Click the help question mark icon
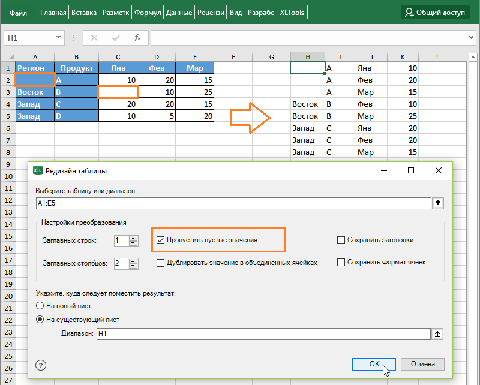Image resolution: width=480 pixels, height=385 pixels. pos(41,365)
